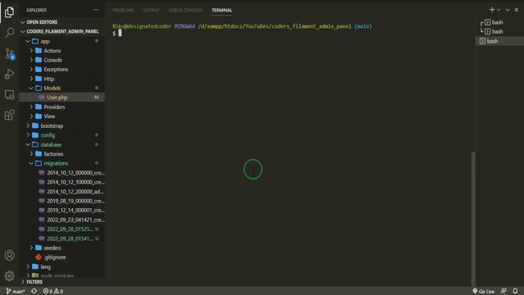Collapse the CODERS_FILAMENT_ADMIN_PANEL section
Image resolution: width=524 pixels, height=295 pixels.
(x=62, y=31)
